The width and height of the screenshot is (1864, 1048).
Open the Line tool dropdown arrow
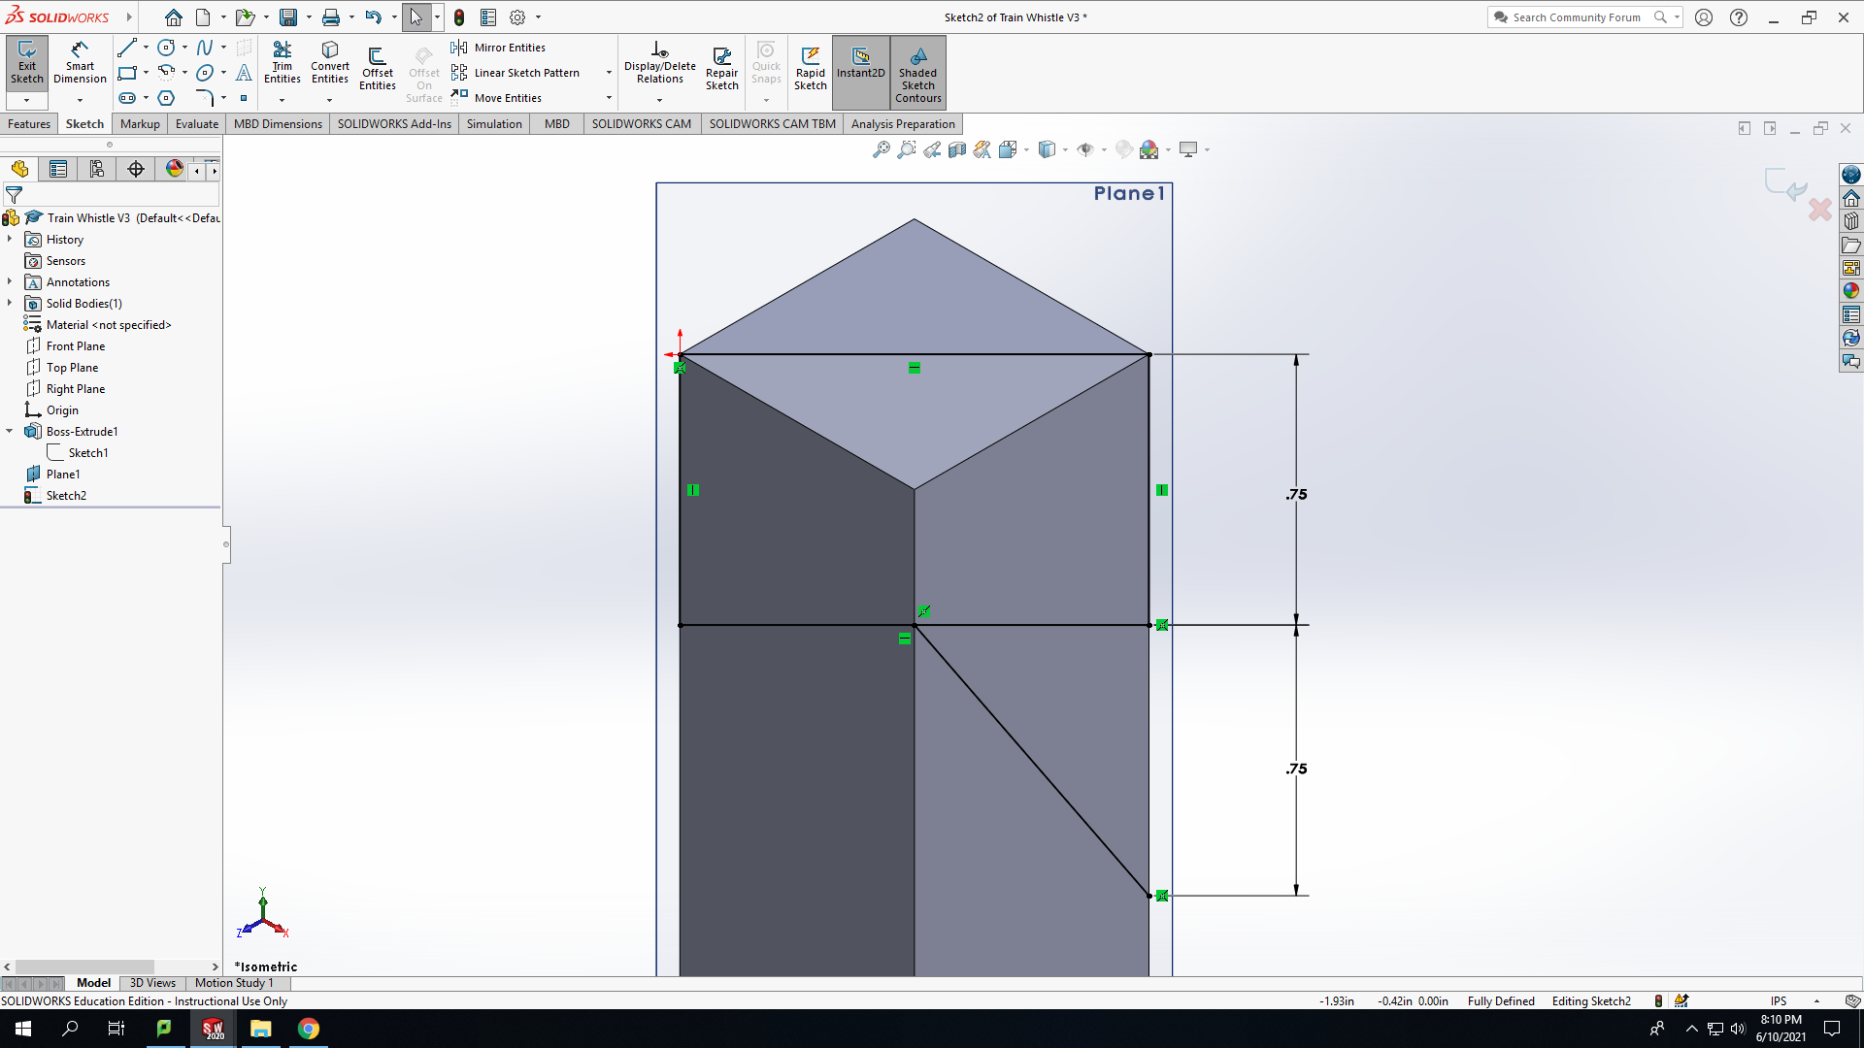coord(146,48)
